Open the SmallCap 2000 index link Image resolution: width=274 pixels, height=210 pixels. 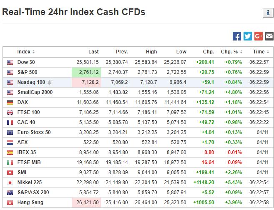click(35, 92)
